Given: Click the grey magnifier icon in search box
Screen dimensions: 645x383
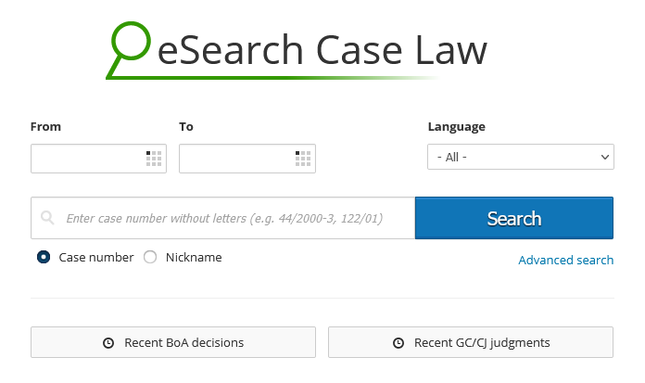Looking at the screenshot, I should (x=47, y=217).
